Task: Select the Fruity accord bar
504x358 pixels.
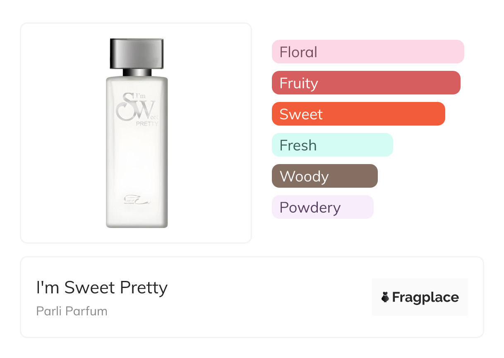Action: click(366, 83)
